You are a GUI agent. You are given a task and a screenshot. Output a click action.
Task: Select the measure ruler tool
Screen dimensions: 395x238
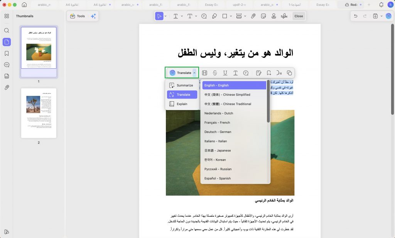[239, 16]
